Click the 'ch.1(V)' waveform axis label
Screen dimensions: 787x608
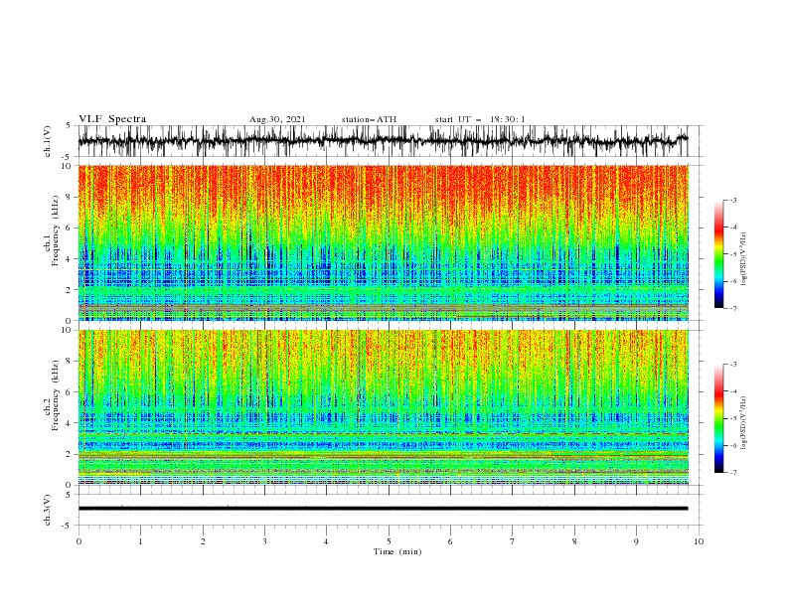(x=48, y=141)
